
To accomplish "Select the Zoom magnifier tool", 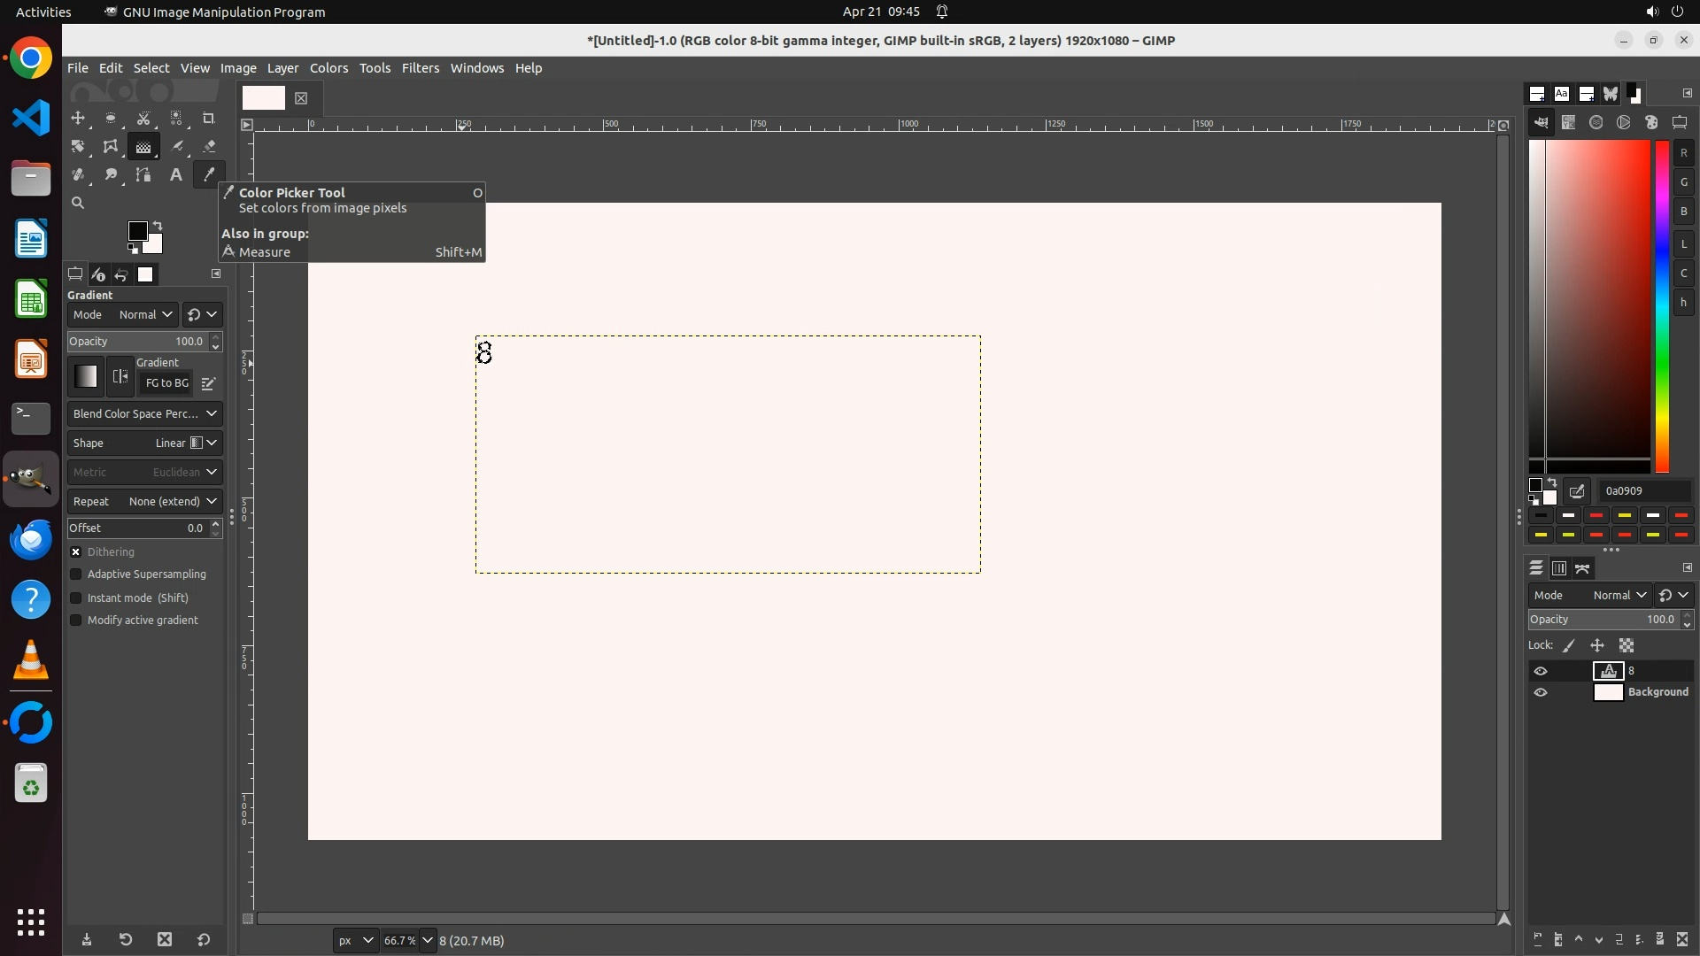I will point(78,203).
